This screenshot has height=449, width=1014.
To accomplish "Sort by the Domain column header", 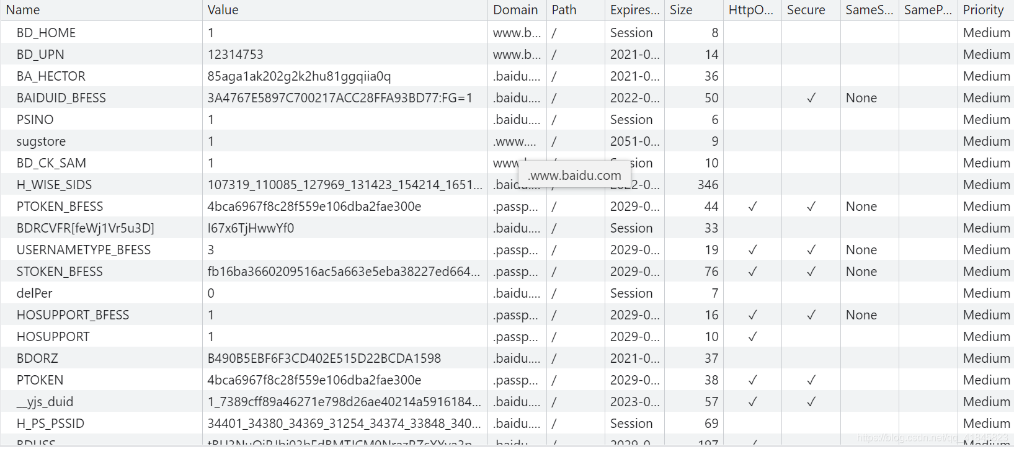I will pos(517,10).
